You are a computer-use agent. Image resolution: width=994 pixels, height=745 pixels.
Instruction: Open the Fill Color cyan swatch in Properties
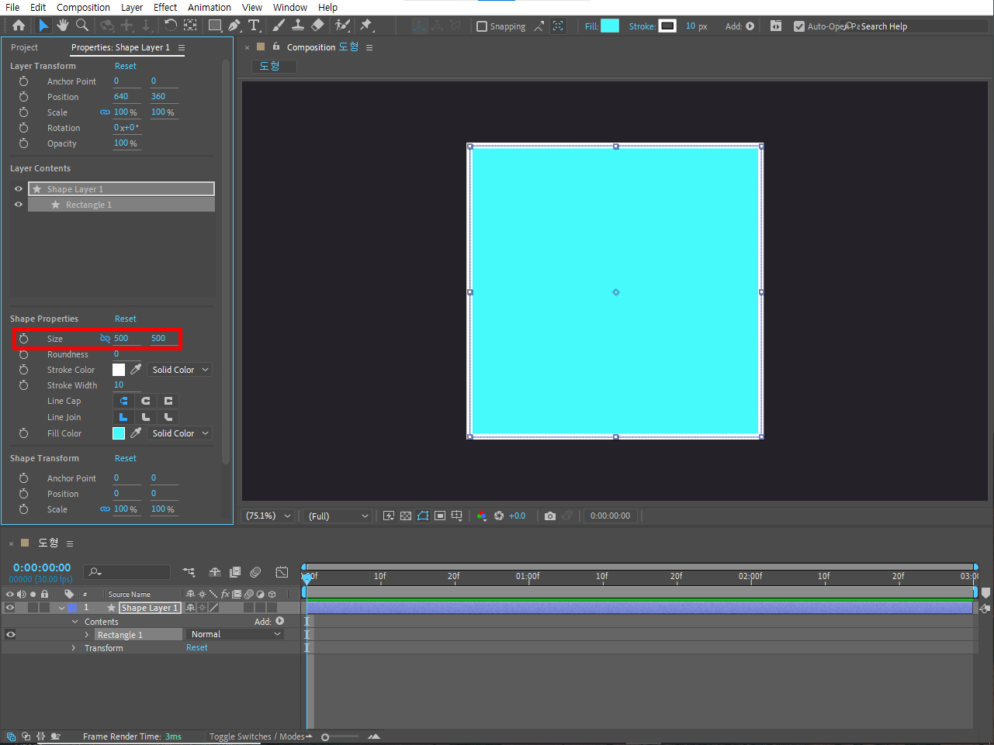point(119,433)
